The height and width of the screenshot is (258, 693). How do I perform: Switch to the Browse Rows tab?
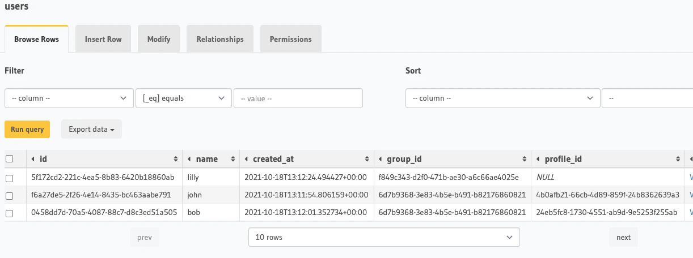tap(36, 39)
